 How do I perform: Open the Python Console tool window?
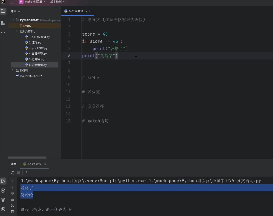coord(3,190)
